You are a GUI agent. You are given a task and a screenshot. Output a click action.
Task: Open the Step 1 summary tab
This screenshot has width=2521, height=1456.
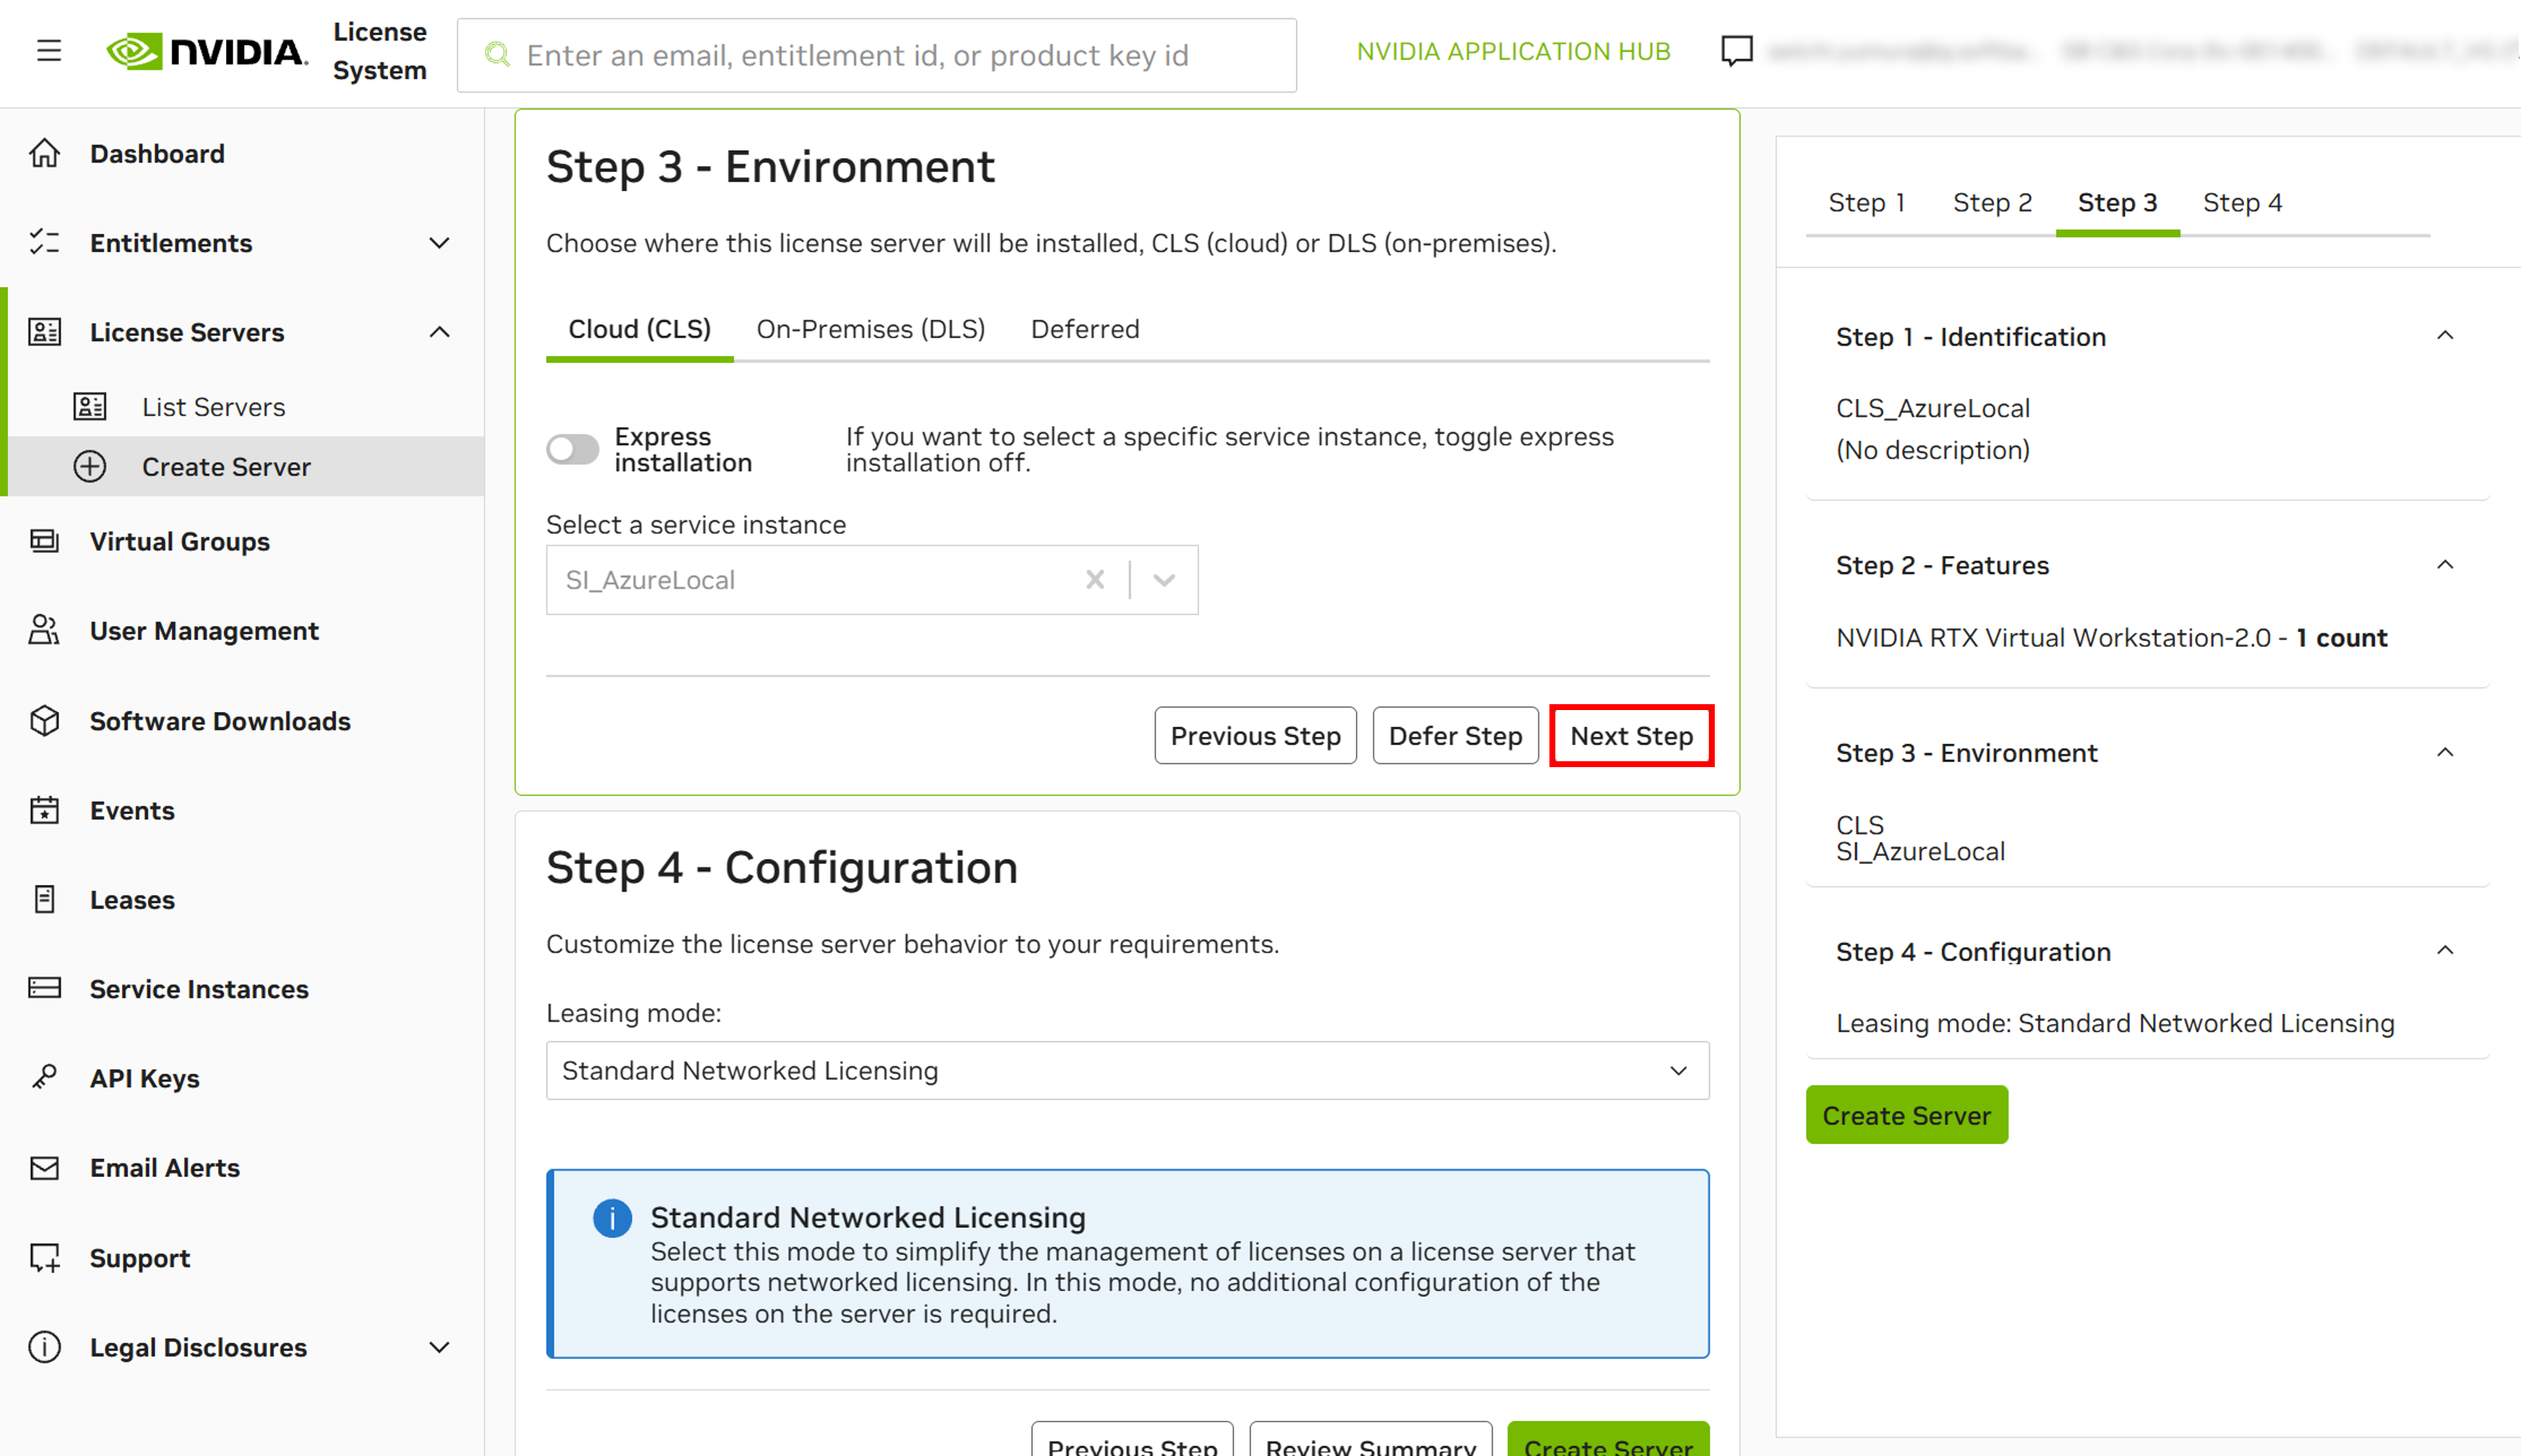[1866, 203]
